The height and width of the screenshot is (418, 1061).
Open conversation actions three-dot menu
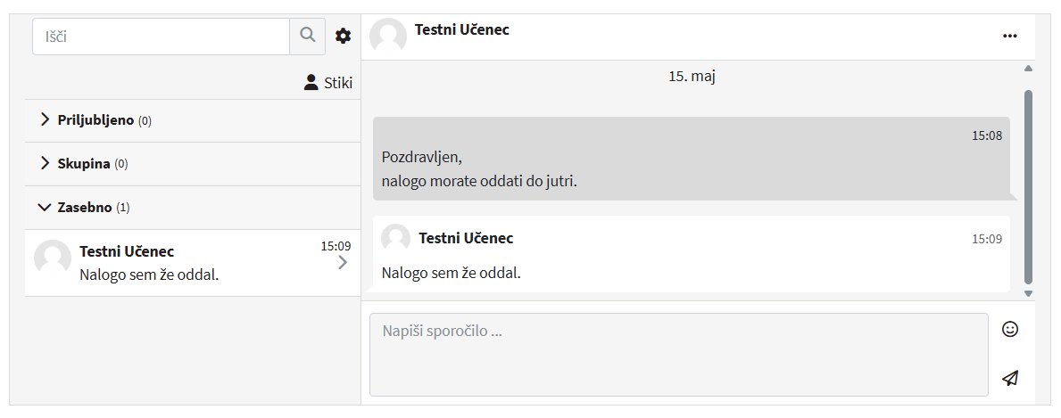click(x=1009, y=36)
